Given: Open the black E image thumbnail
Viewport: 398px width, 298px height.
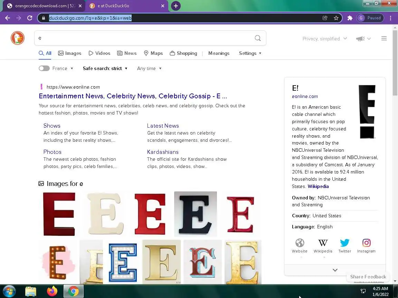Looking at the screenshot, I should pyautogui.click(x=196, y=214).
